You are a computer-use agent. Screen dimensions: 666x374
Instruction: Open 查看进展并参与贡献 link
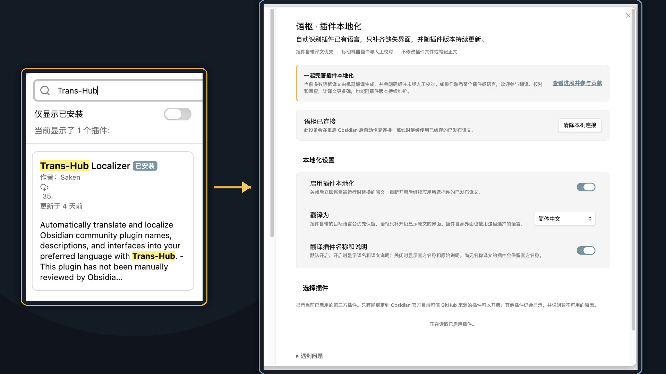point(577,83)
